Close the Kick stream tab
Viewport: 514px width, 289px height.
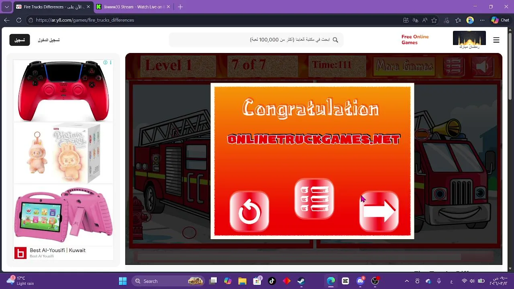click(x=168, y=7)
